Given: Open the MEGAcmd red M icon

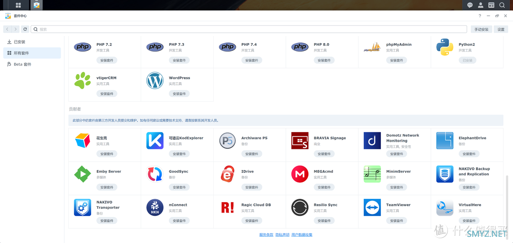Looking at the screenshot, I should [x=300, y=174].
